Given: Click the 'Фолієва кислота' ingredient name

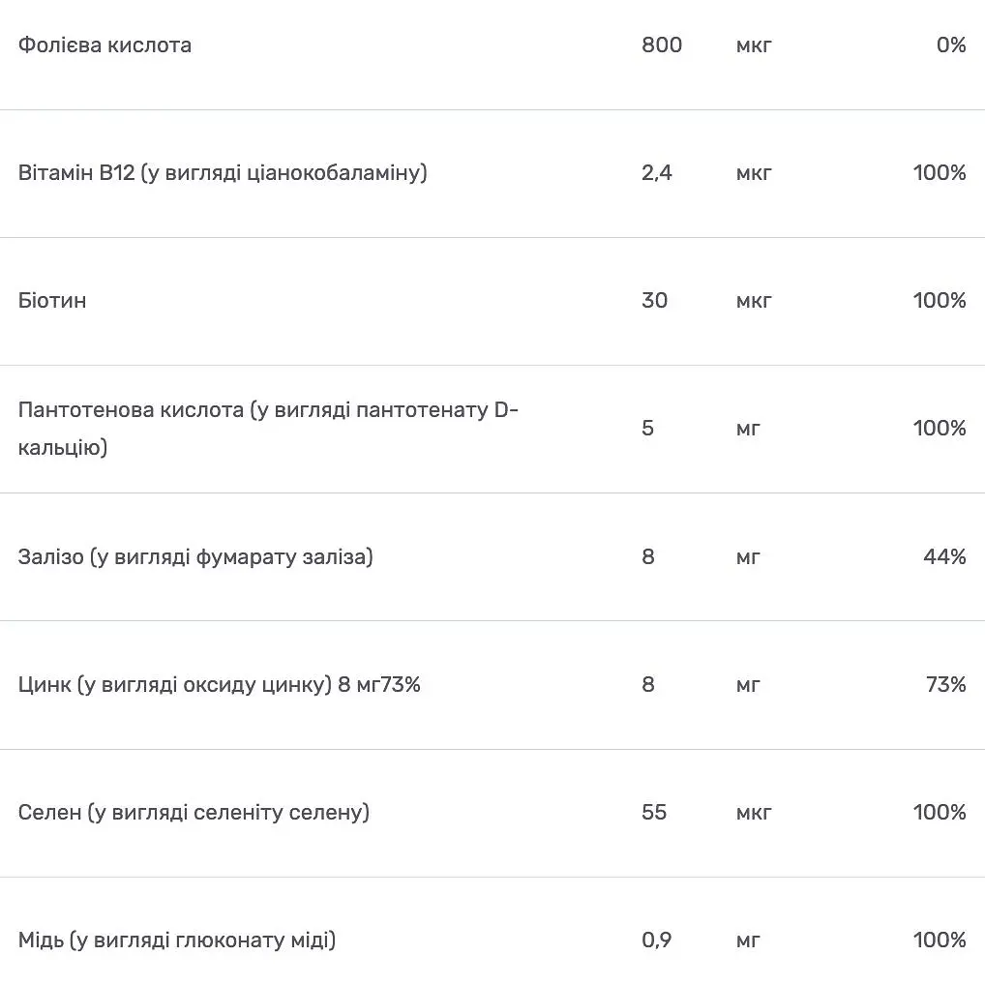Looking at the screenshot, I should click(x=104, y=45).
